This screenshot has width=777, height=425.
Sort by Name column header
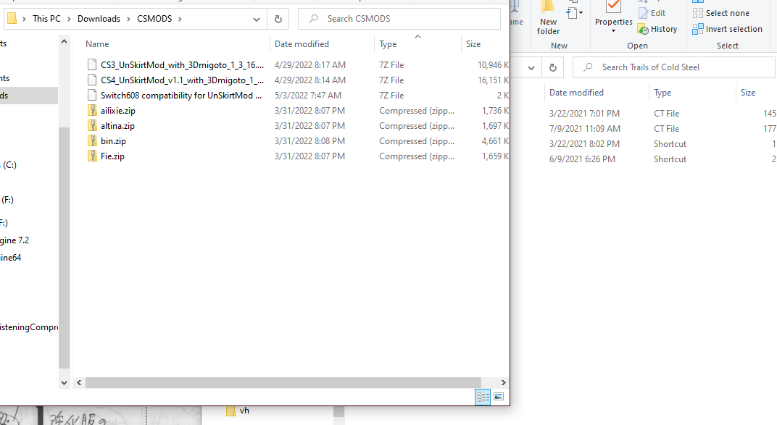click(97, 44)
